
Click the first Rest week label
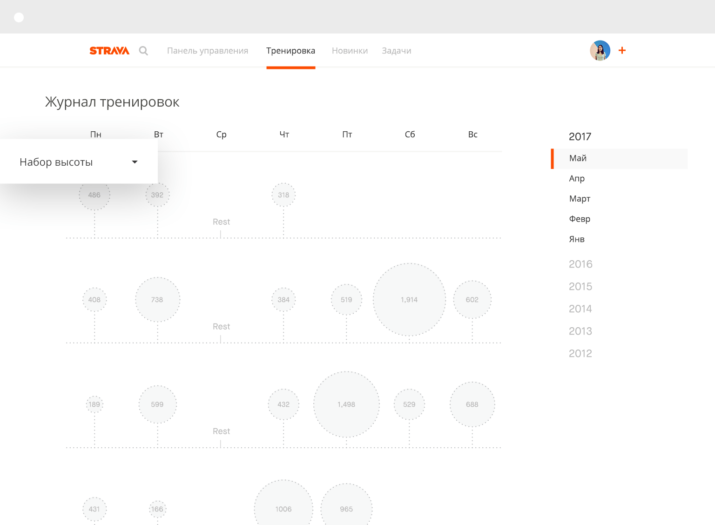pos(221,222)
